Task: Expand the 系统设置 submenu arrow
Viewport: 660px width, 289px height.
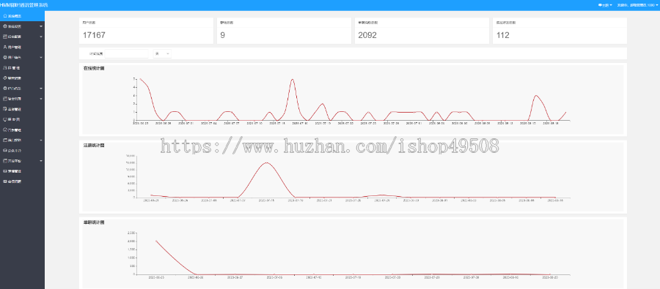Action: tap(41, 26)
